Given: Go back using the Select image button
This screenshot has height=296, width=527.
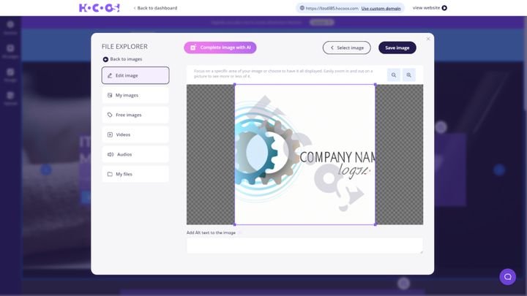Looking at the screenshot, I should click(x=346, y=48).
